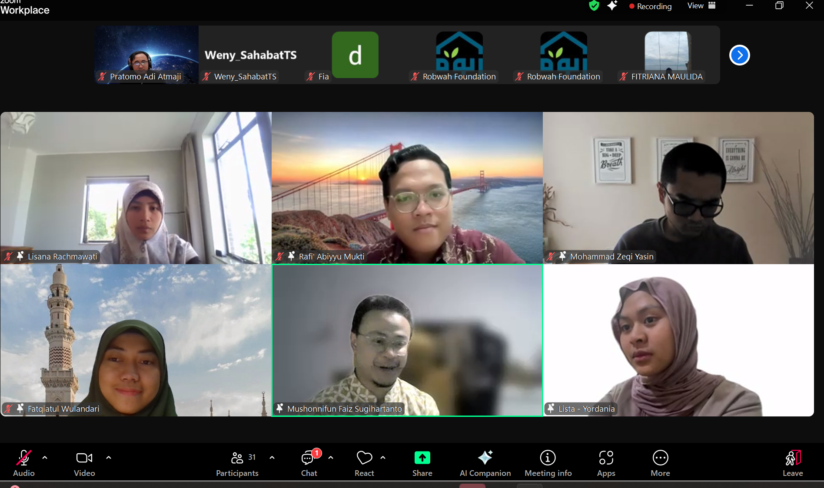Expand the arrow beside Participants
Viewport: 824px width, 488px height.
tap(272, 457)
